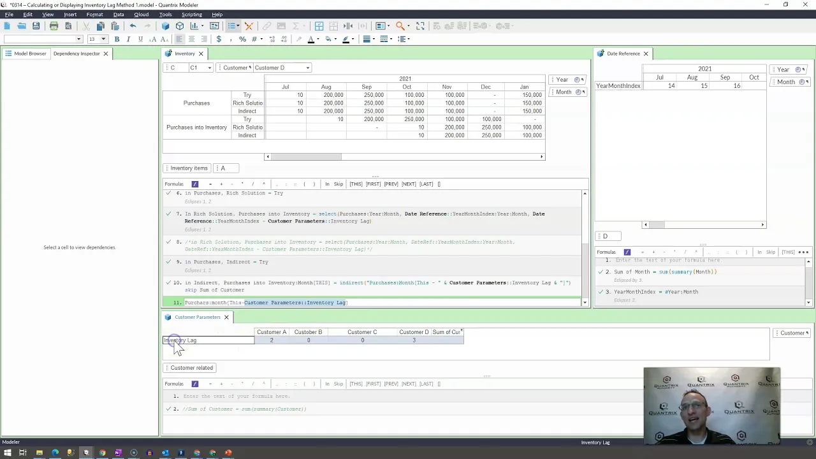This screenshot has width=816, height=459.
Task: Toggle center alignment
Action: [191, 40]
